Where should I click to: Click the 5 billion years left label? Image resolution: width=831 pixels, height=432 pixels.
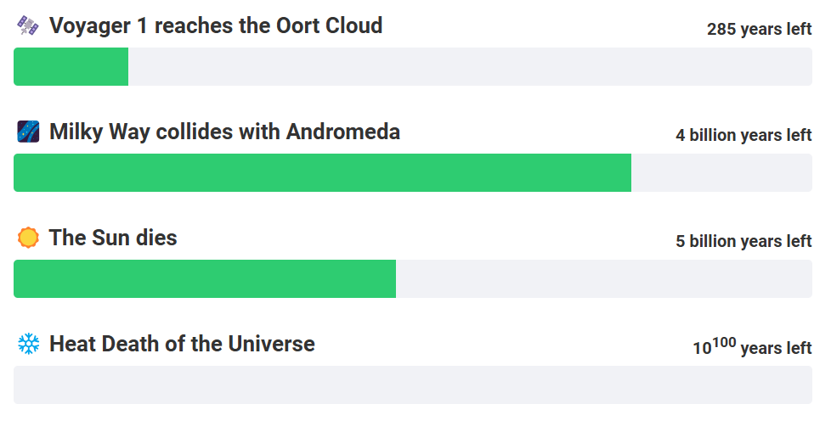(743, 241)
